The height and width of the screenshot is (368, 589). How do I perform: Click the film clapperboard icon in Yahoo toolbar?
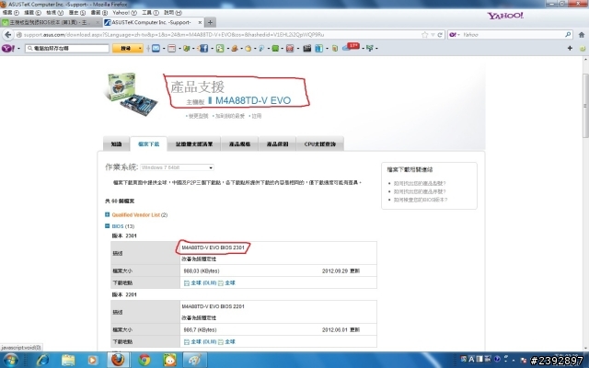click(306, 48)
